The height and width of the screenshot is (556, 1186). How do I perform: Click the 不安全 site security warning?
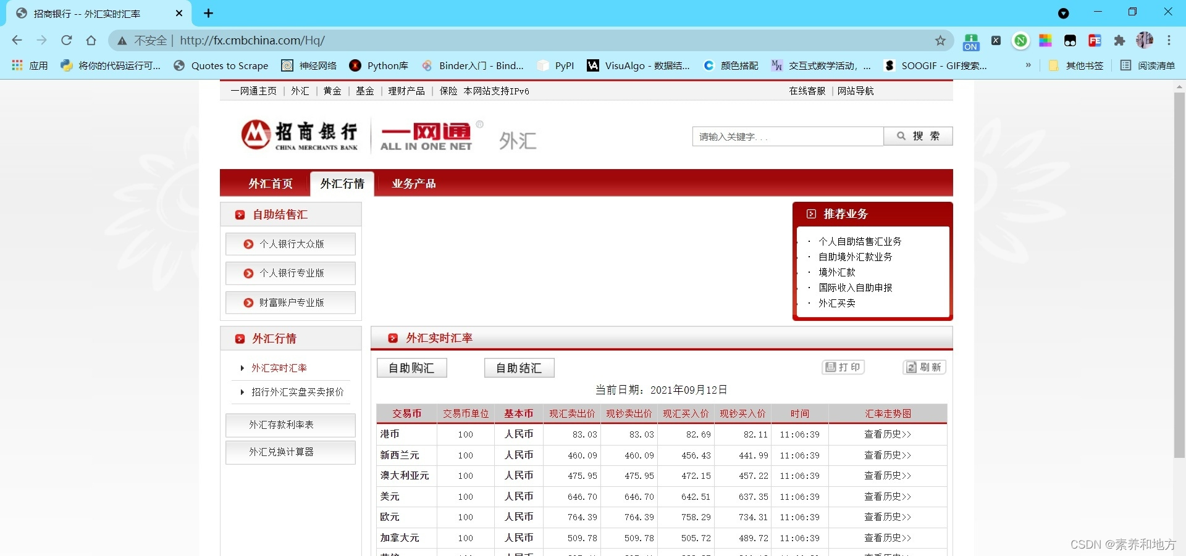[x=142, y=41]
